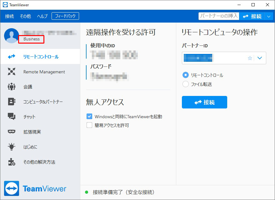Check the 簡易アクセスを許可 checkbox
Screen dimensions: 275x200
(89, 125)
